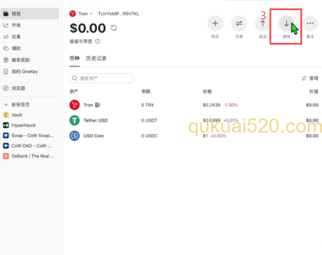Click the device icon beside 我的 OneKey

pyautogui.click(x=6, y=72)
